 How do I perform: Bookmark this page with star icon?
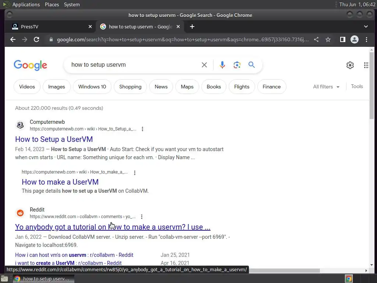point(328,39)
